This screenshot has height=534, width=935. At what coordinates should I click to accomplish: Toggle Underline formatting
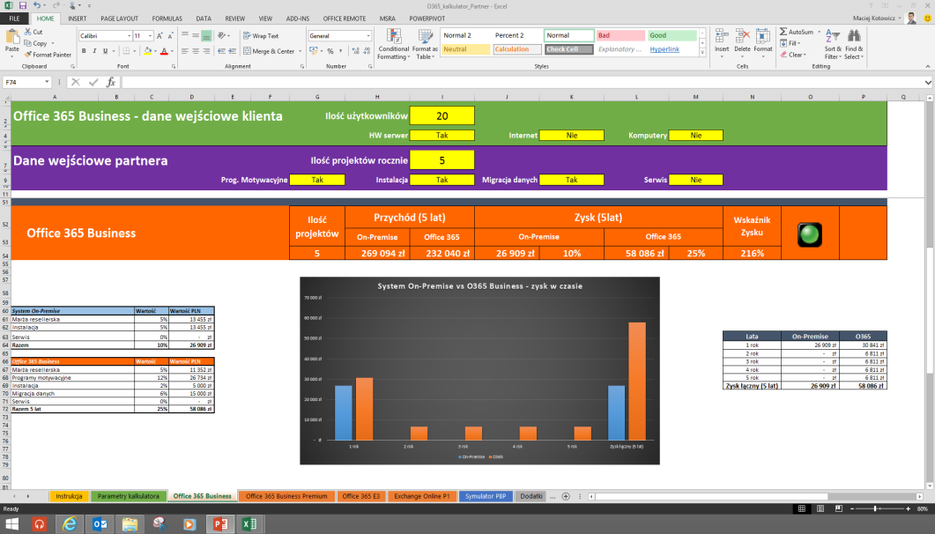point(105,51)
